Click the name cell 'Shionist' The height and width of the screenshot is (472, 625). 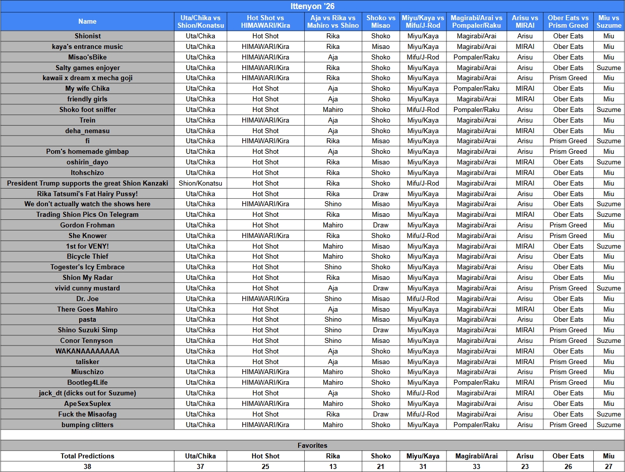(87, 36)
